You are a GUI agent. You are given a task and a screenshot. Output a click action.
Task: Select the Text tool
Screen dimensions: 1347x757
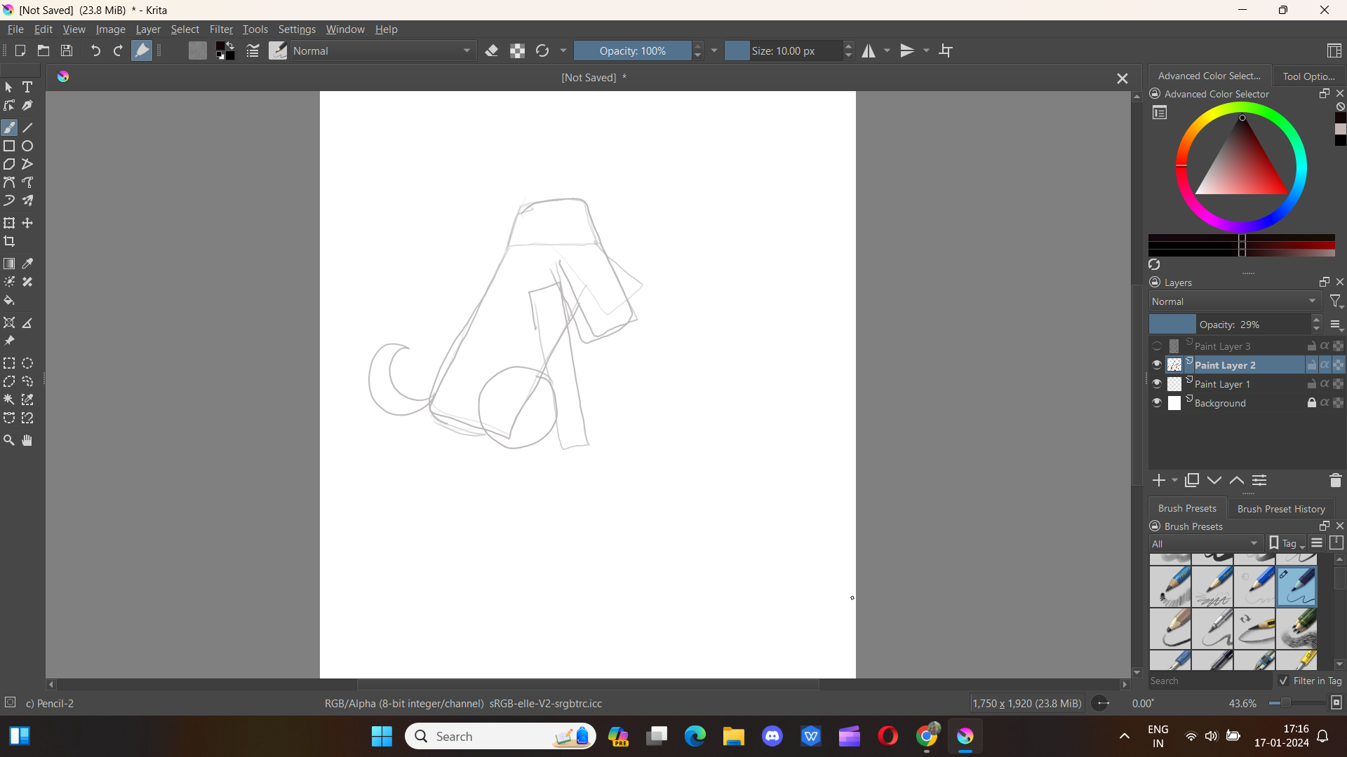pyautogui.click(x=27, y=87)
